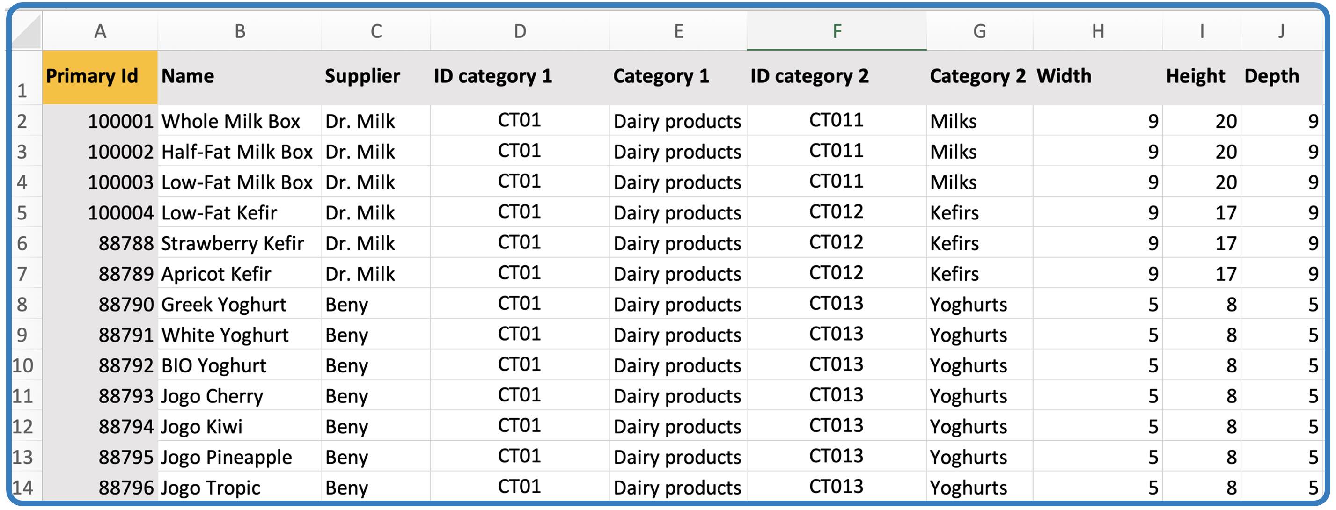Click 'Milks' in Half-Fat Milk Box row
The image size is (1336, 510).
[980, 151]
